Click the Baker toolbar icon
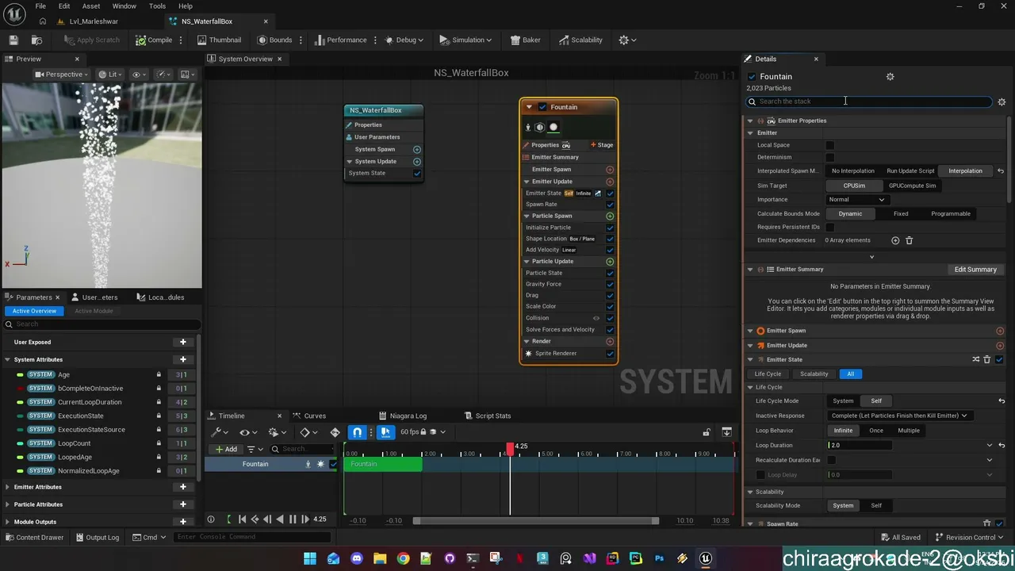The image size is (1015, 571). click(x=525, y=40)
